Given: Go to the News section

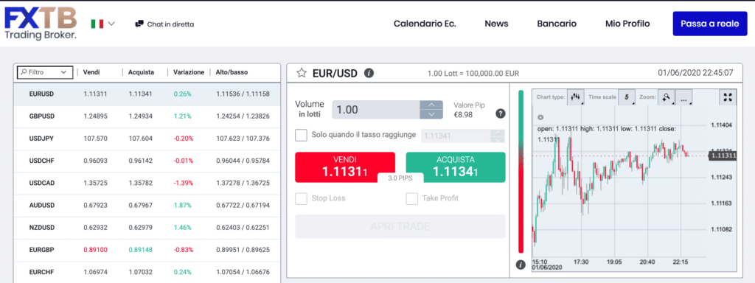Looking at the screenshot, I should (x=496, y=24).
